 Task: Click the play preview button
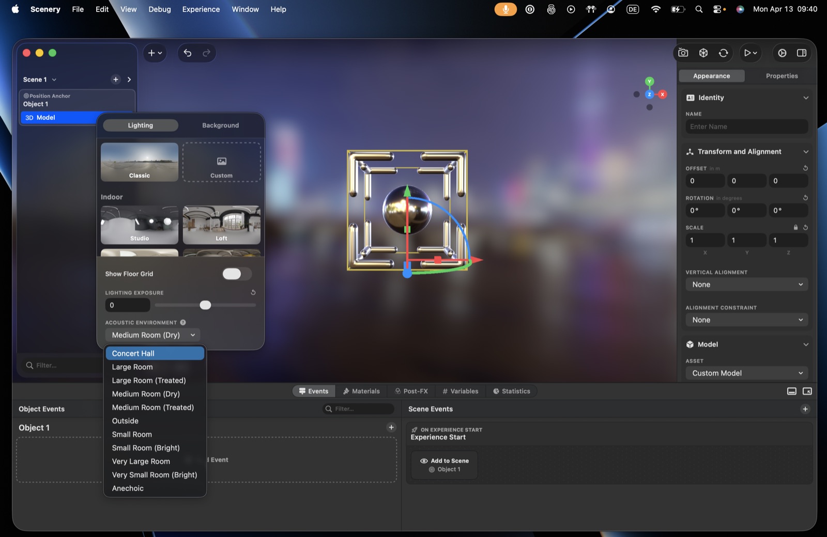point(747,53)
